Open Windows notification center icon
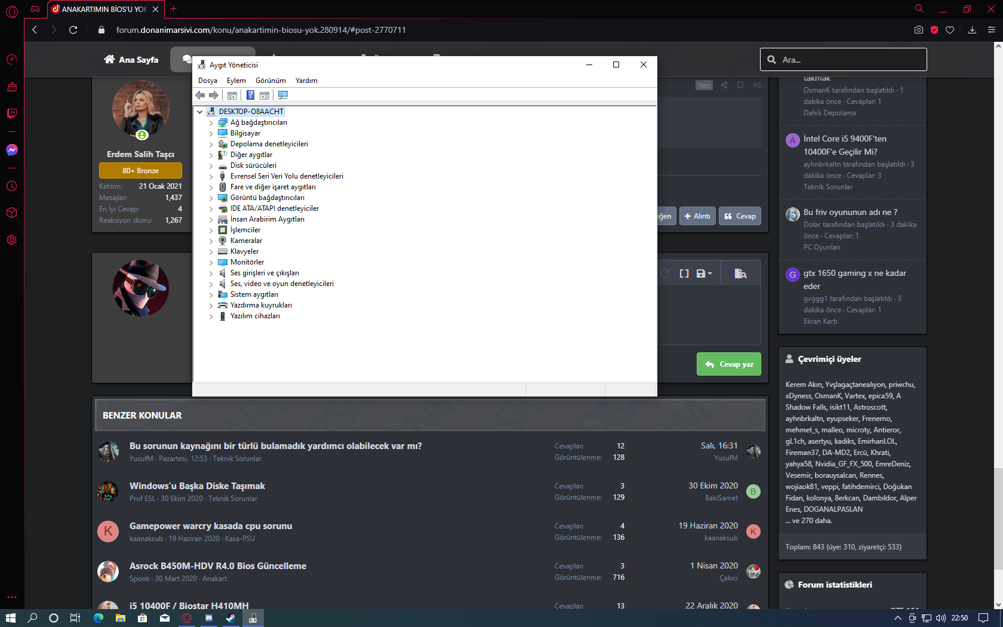This screenshot has height=627, width=1003. pos(984,618)
